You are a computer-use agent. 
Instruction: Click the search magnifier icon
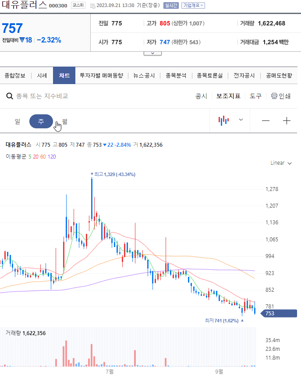(9, 96)
